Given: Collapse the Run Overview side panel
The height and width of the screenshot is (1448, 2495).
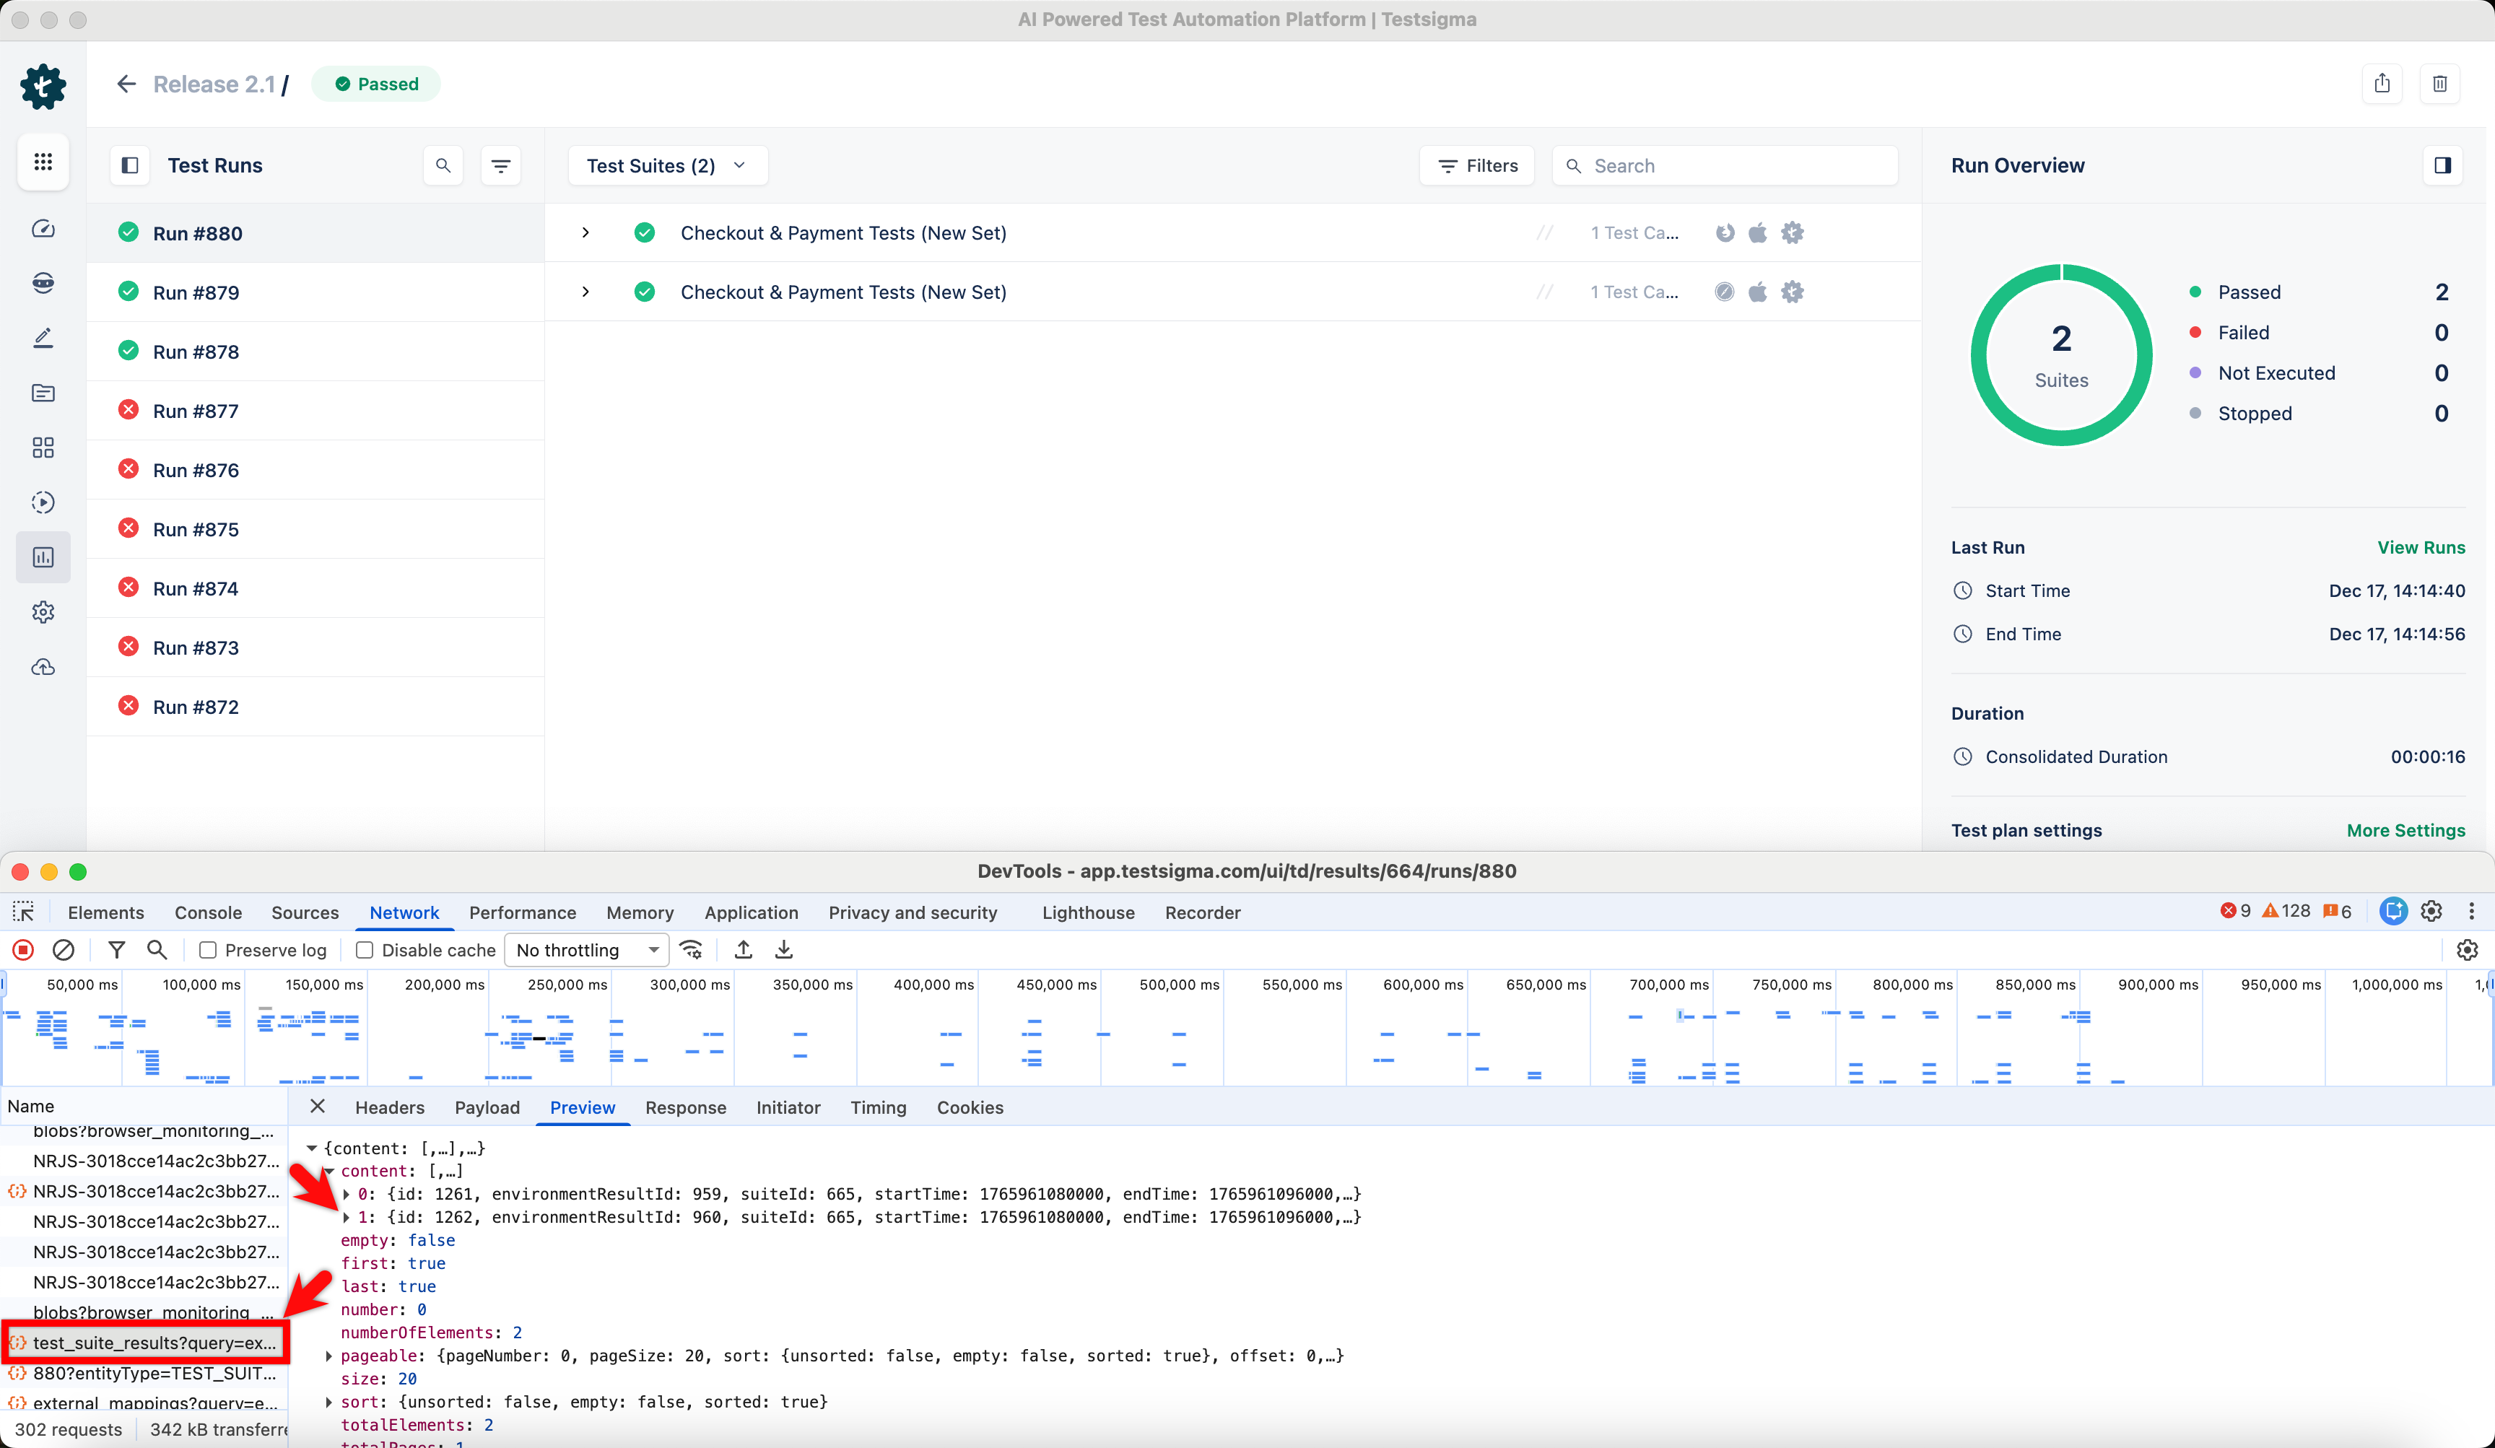Looking at the screenshot, I should click(x=2442, y=165).
